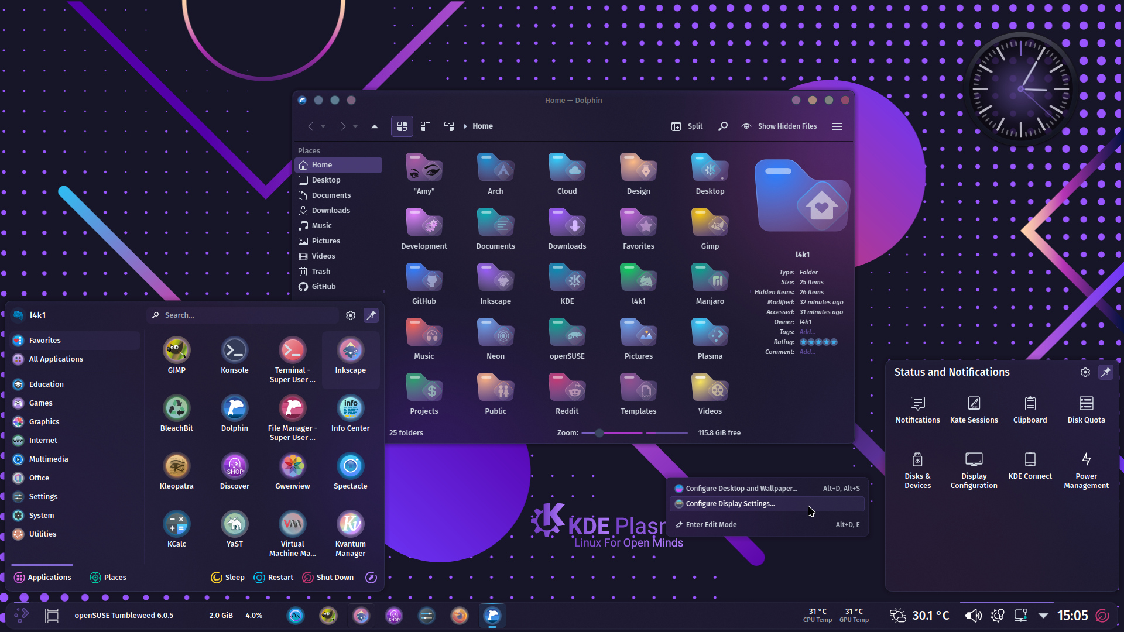Click the launcher search field
The height and width of the screenshot is (632, 1124).
(x=243, y=315)
